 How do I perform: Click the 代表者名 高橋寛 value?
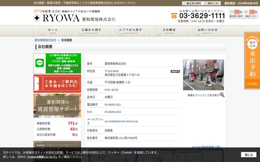(x=108, y=130)
